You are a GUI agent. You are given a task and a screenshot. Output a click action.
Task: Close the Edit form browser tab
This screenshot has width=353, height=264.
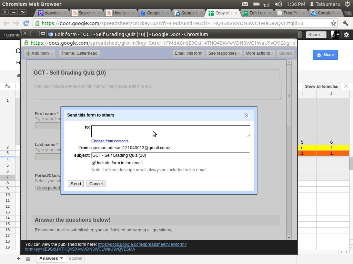coord(270,13)
